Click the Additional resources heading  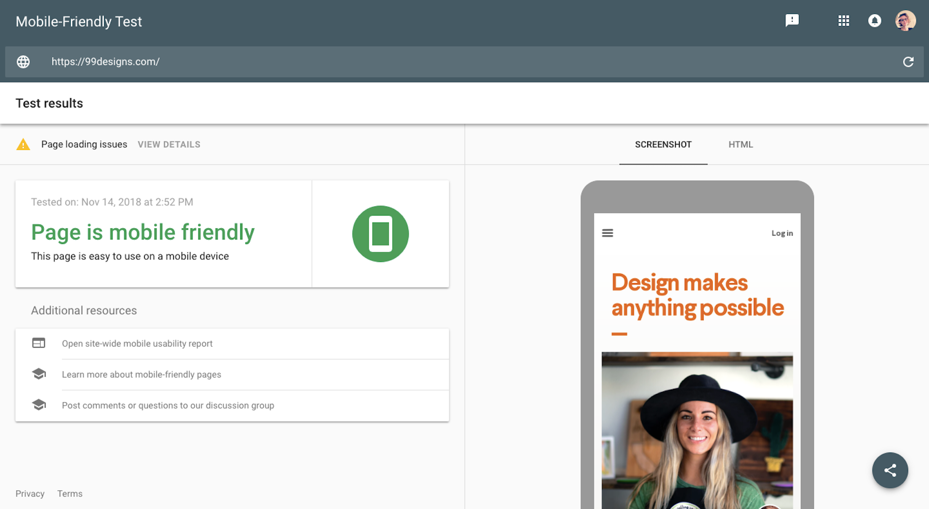point(84,310)
